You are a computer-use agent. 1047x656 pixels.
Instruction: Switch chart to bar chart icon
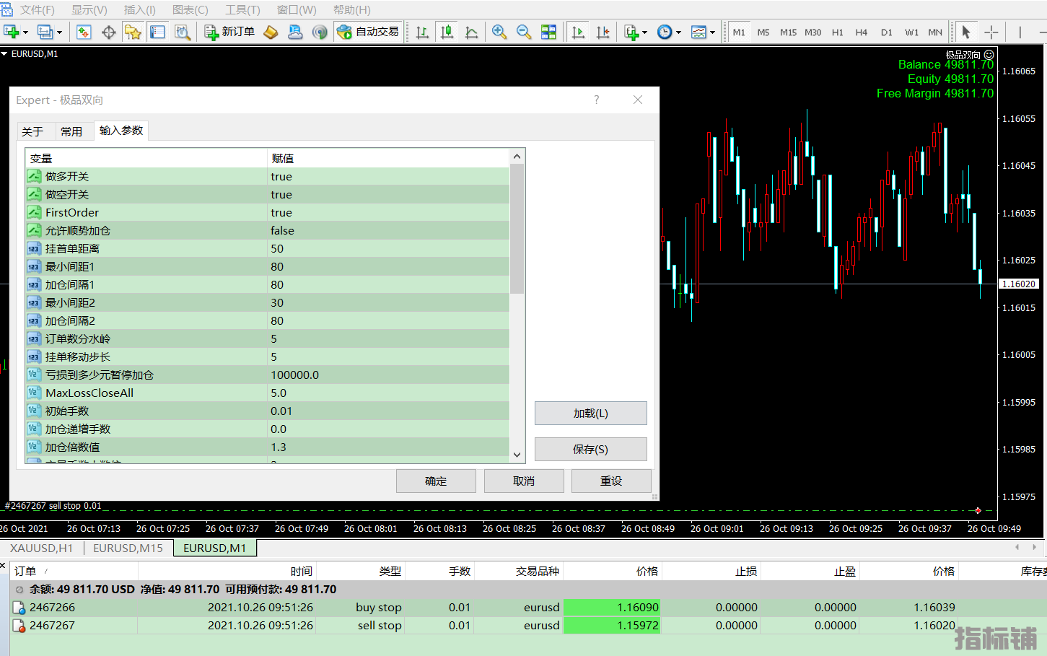[422, 32]
